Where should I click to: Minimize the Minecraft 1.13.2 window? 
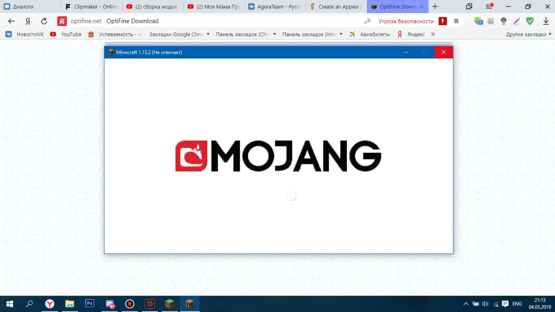406,52
